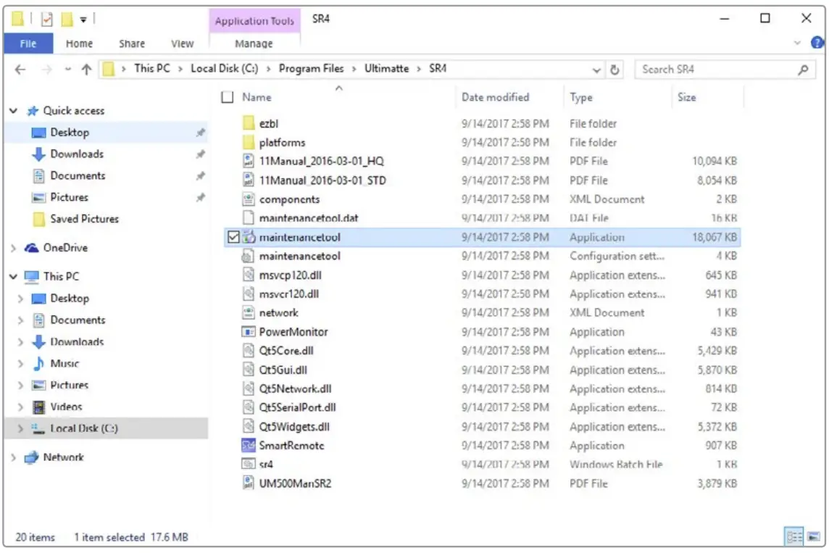829x553 pixels.
Task: Click the Qt5Widgets.dll file icon
Action: pos(249,426)
